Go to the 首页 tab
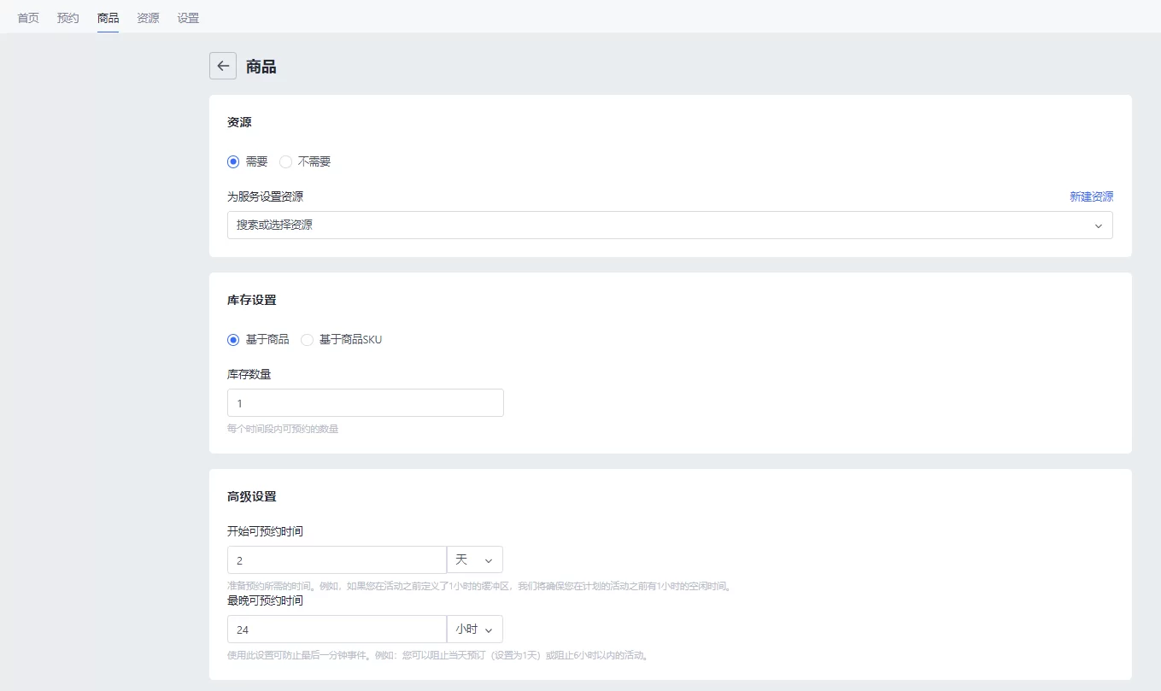This screenshot has width=1161, height=691. (28, 18)
